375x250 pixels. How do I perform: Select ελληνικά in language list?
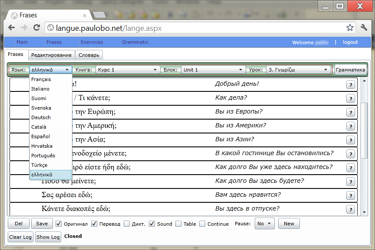51,175
